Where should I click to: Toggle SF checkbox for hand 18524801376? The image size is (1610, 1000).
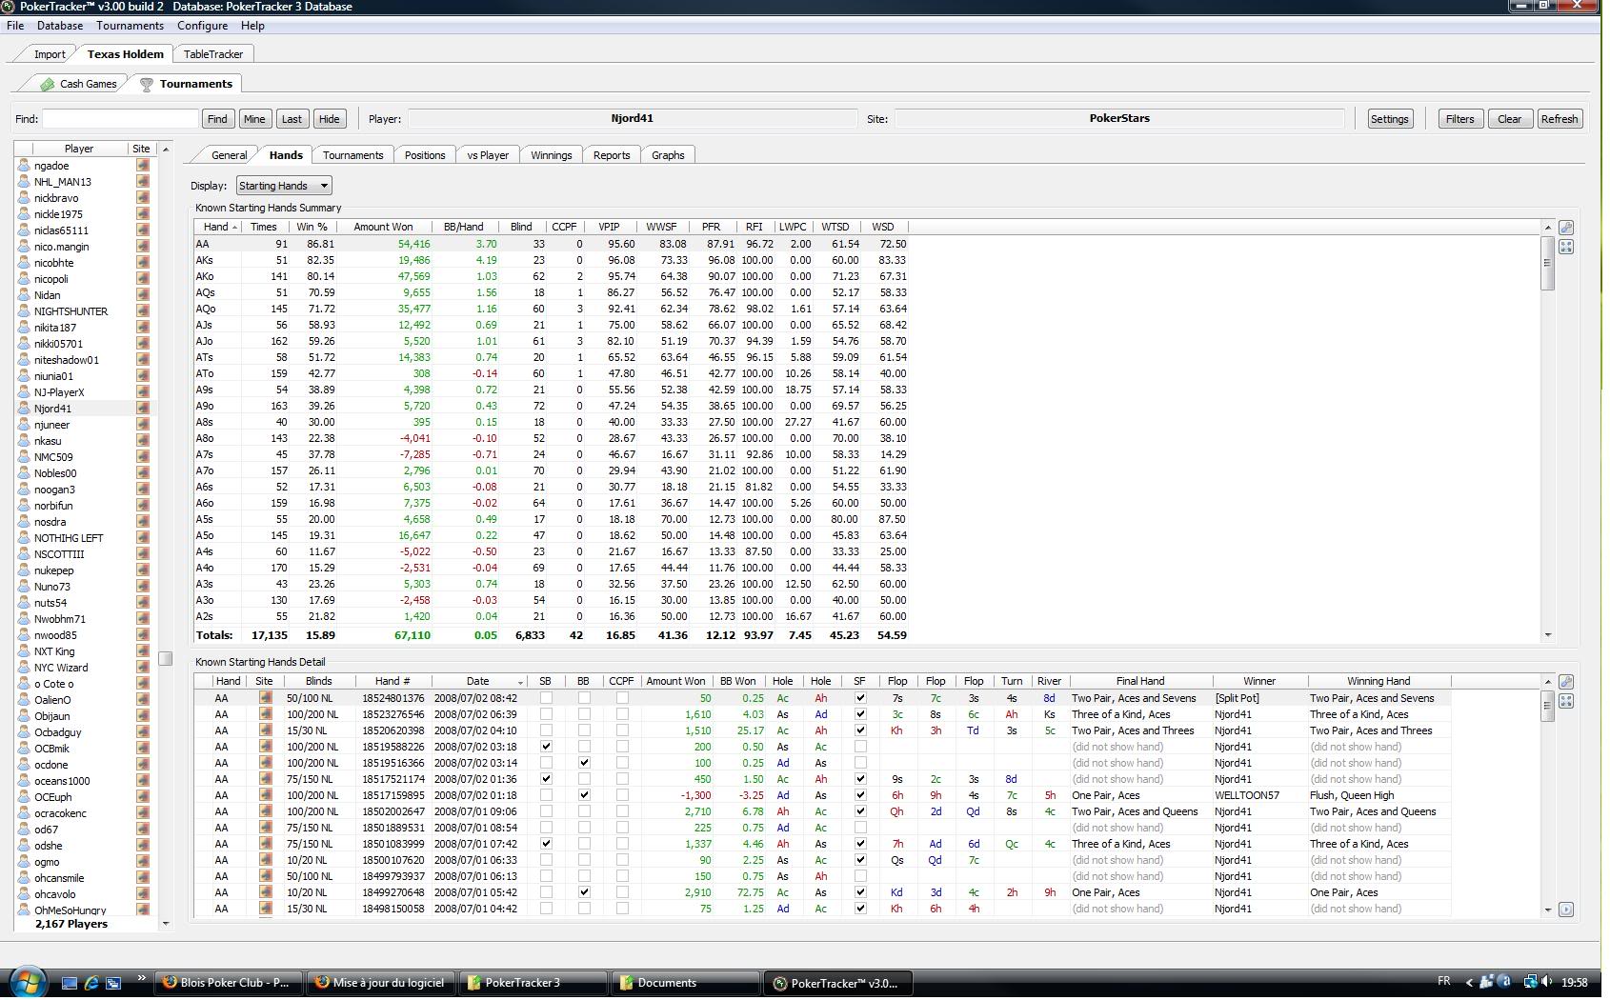pyautogui.click(x=860, y=698)
